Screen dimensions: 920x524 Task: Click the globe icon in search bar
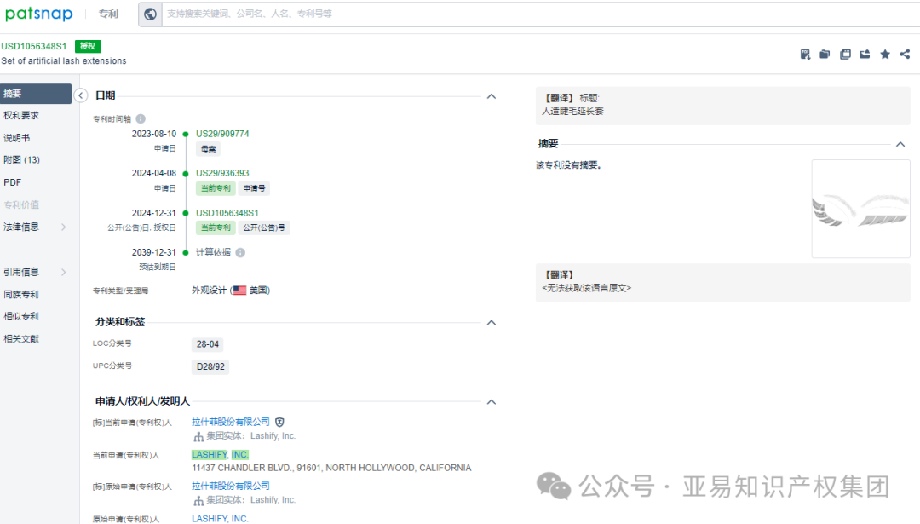[150, 14]
